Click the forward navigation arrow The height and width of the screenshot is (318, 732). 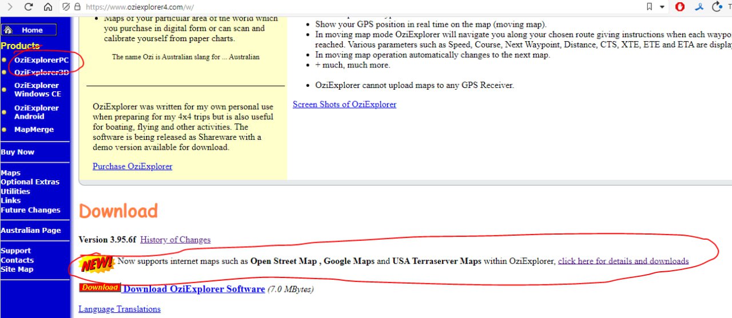[10, 7]
